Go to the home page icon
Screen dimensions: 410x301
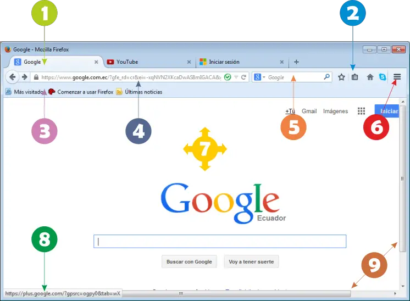(x=370, y=77)
